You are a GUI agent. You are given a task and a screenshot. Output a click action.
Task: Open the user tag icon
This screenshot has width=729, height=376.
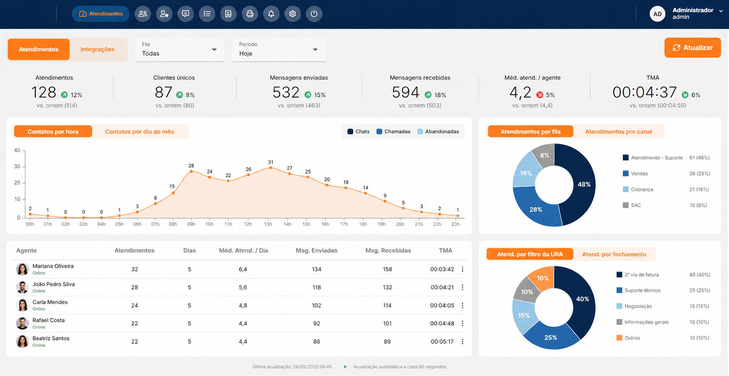pos(164,14)
